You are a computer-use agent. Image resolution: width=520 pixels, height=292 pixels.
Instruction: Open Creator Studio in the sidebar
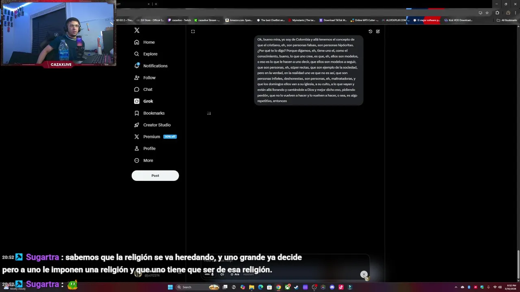click(x=152, y=125)
